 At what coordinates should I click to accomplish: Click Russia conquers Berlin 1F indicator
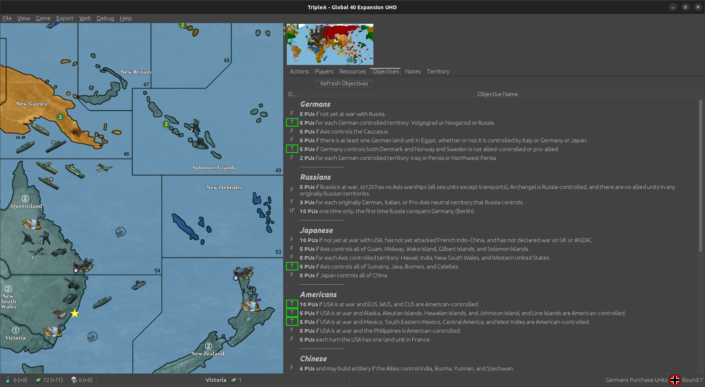tap(292, 211)
